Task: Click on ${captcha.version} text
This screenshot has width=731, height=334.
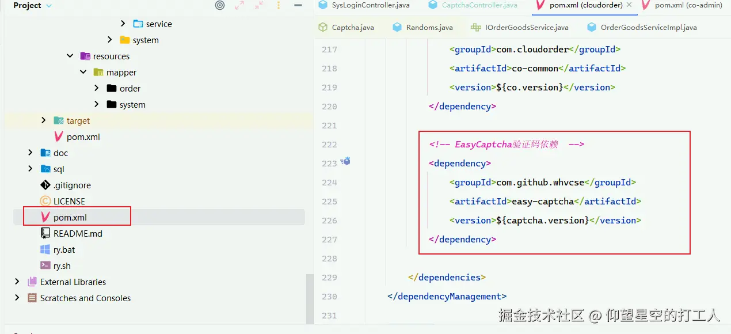Action: (543, 221)
